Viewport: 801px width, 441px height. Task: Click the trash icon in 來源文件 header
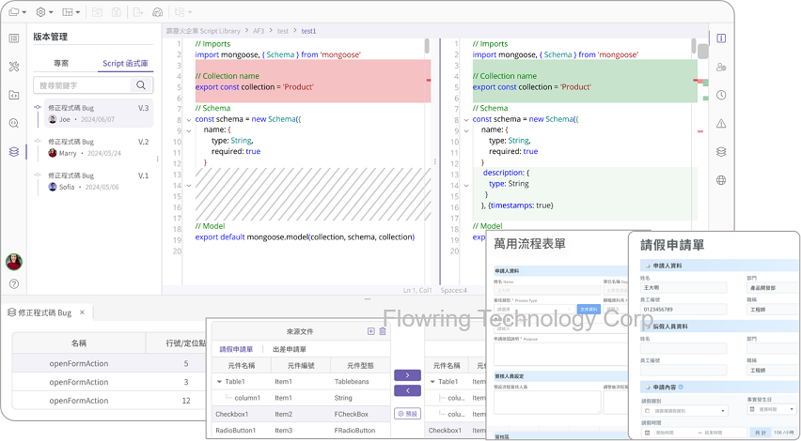click(383, 331)
